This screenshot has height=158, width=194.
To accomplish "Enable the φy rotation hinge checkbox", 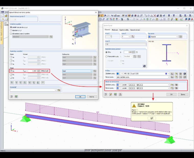I will tap(11, 74).
